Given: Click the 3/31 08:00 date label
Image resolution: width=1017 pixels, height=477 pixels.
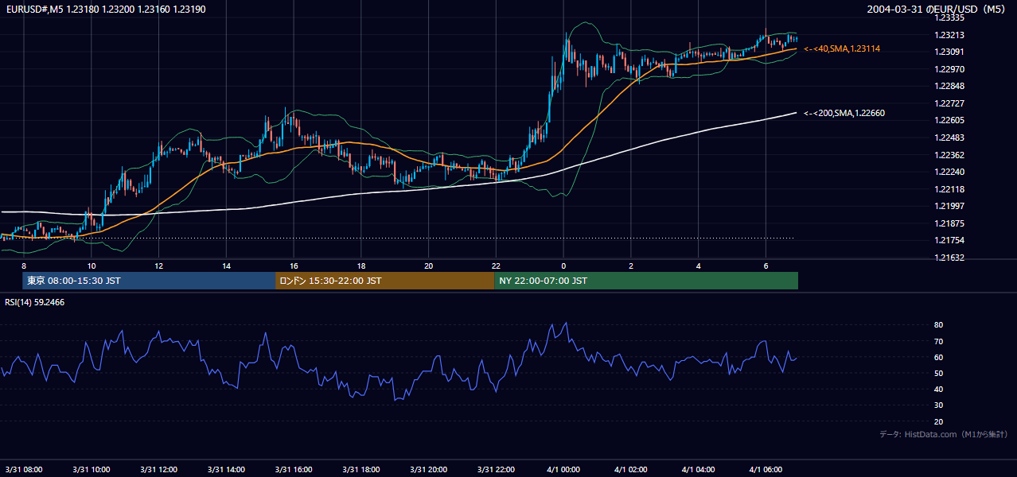Looking at the screenshot, I should [x=24, y=470].
